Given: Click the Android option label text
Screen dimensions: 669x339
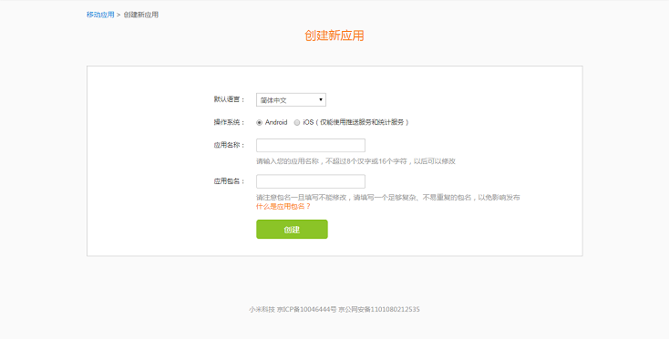Looking at the screenshot, I should click(x=276, y=122).
